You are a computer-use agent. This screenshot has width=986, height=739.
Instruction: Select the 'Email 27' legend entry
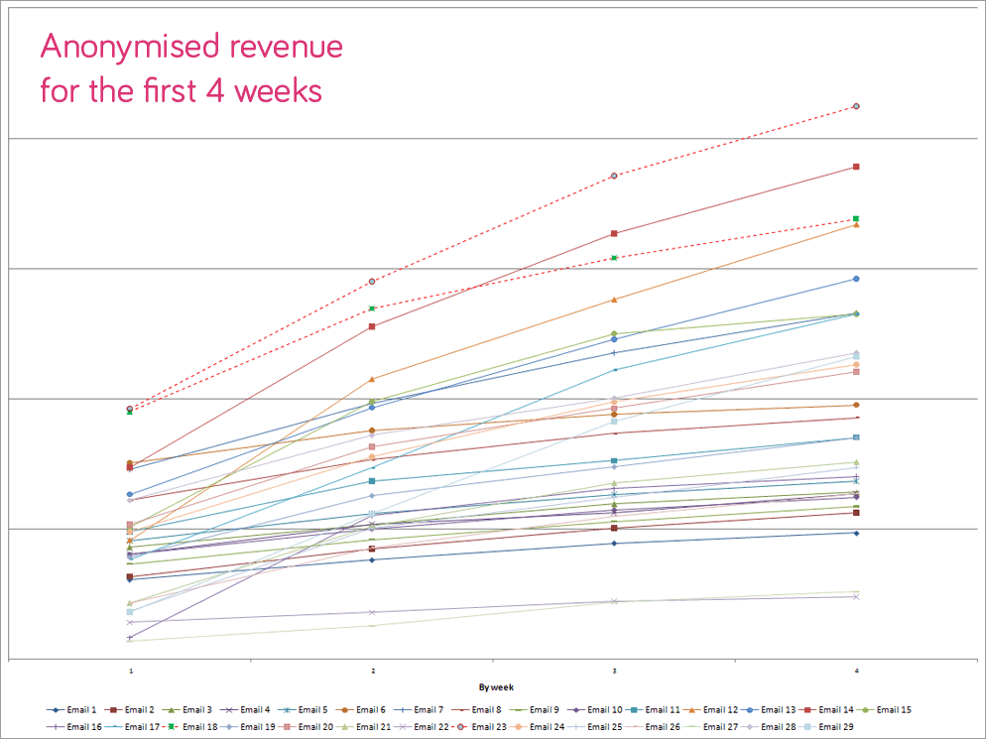(x=710, y=726)
